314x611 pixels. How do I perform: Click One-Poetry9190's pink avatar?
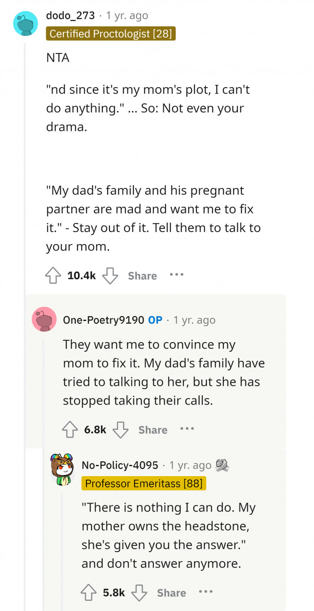(x=44, y=319)
